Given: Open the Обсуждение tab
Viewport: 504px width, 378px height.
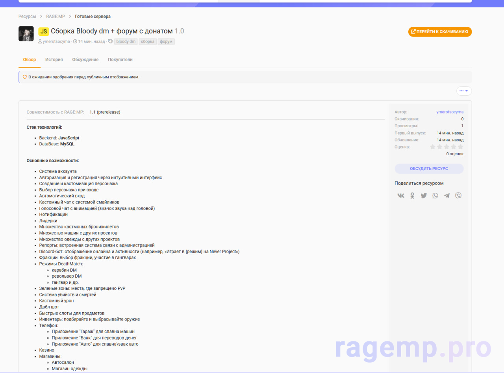Looking at the screenshot, I should coord(85,60).
